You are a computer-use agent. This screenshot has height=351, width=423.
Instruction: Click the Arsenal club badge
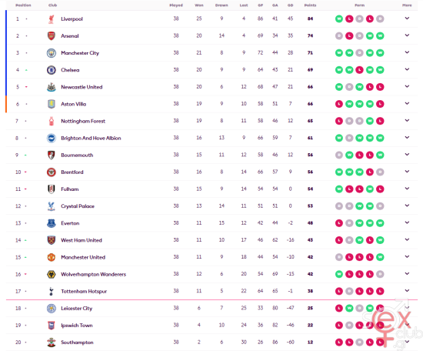(x=52, y=36)
